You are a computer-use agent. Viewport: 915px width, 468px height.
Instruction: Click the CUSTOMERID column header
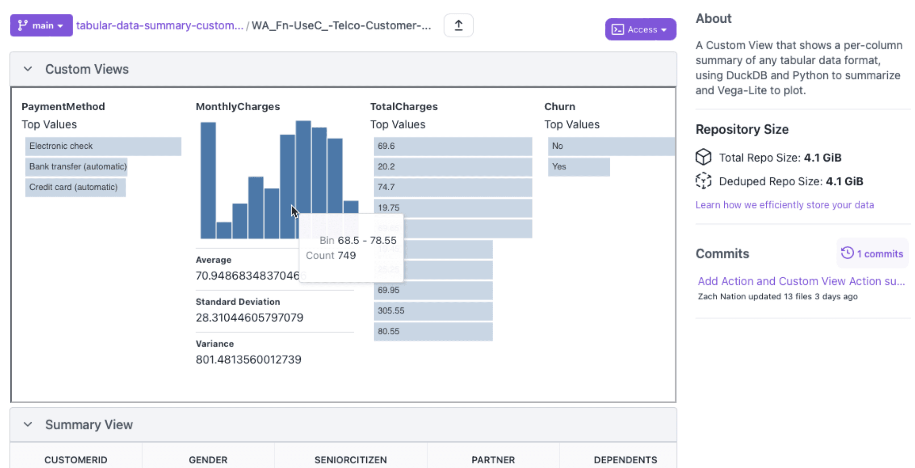point(76,460)
